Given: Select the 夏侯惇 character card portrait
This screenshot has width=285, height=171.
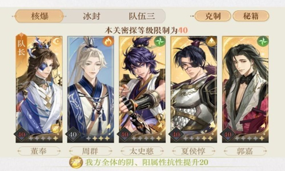Looking at the screenshot, I should click(x=194, y=89).
